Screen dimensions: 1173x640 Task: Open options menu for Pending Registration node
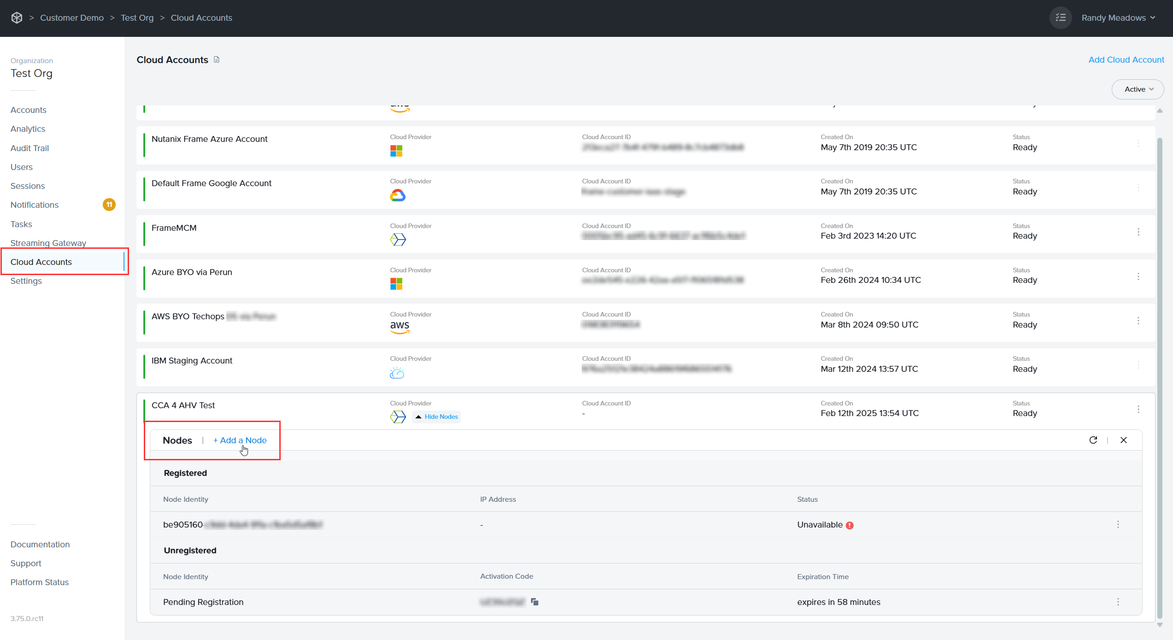(1118, 602)
